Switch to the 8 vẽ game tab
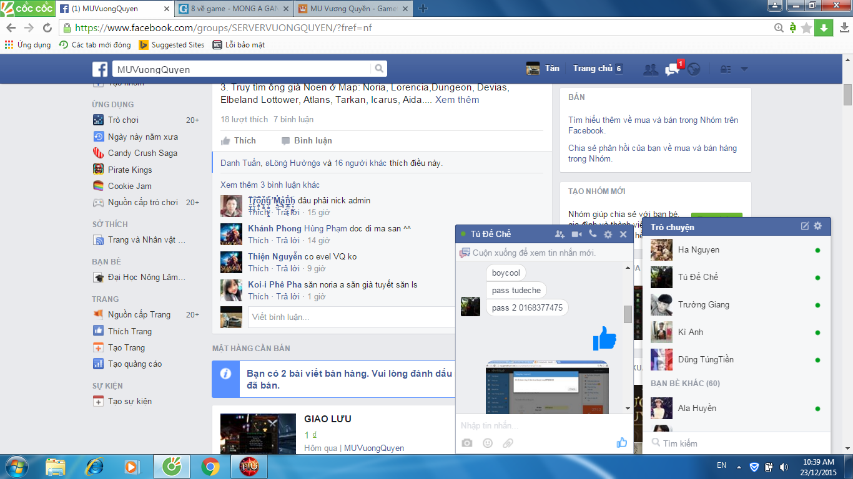The image size is (853, 479). pyautogui.click(x=233, y=9)
